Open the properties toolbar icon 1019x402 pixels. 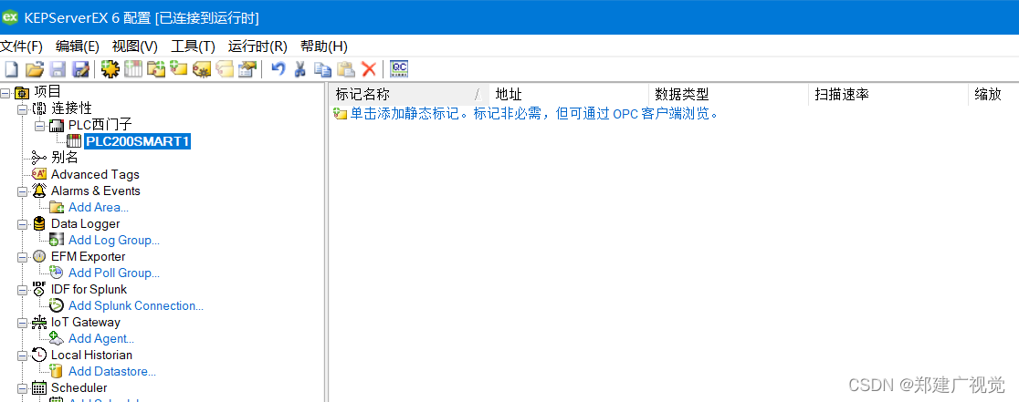247,69
